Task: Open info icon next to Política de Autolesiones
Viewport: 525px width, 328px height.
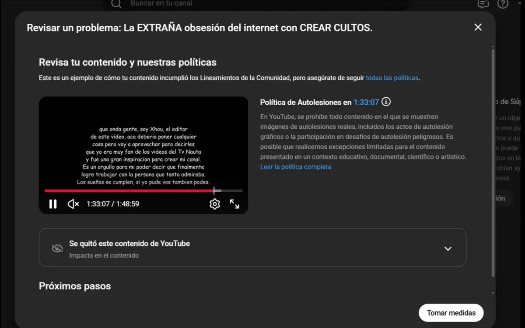Action: 386,102
